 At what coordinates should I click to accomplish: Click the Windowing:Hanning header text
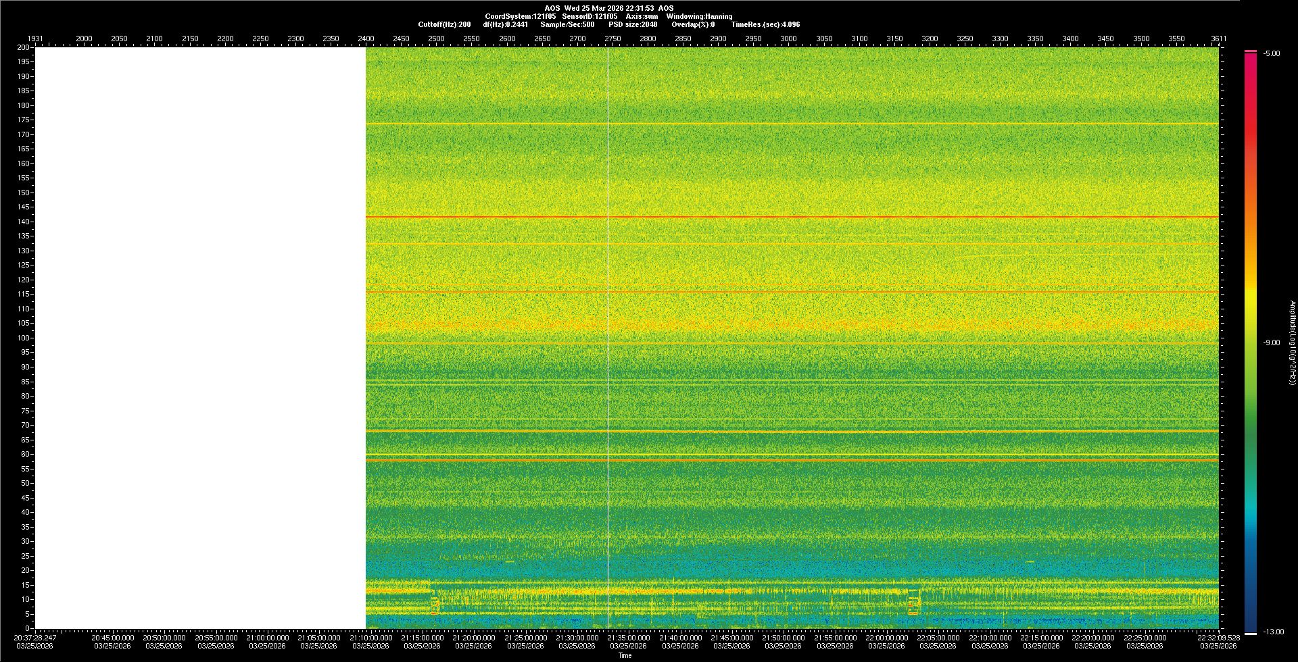(699, 16)
